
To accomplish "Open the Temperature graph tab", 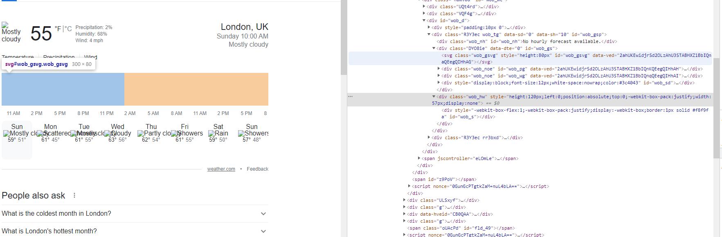I will point(18,57).
